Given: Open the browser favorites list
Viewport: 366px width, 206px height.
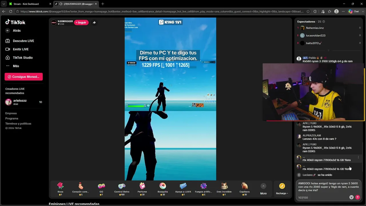Looking at the screenshot, I should coord(330,11).
